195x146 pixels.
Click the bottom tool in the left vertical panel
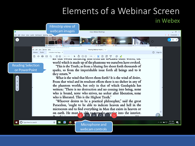(x=17, y=89)
